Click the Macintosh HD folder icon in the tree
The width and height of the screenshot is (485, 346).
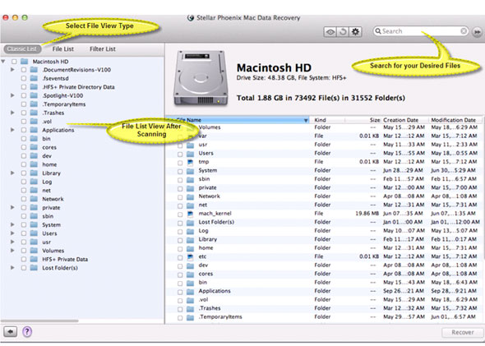(x=25, y=62)
